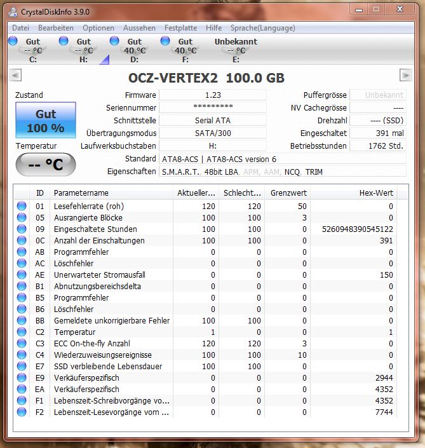Click status icon for Anzahl der Einschaltungen

pyautogui.click(x=22, y=240)
